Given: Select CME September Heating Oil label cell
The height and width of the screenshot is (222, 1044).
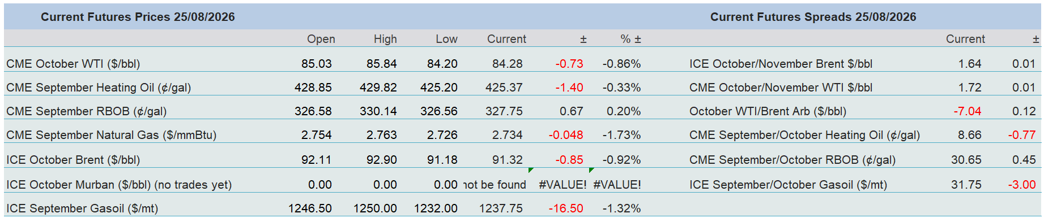Looking at the screenshot, I should point(99,88).
